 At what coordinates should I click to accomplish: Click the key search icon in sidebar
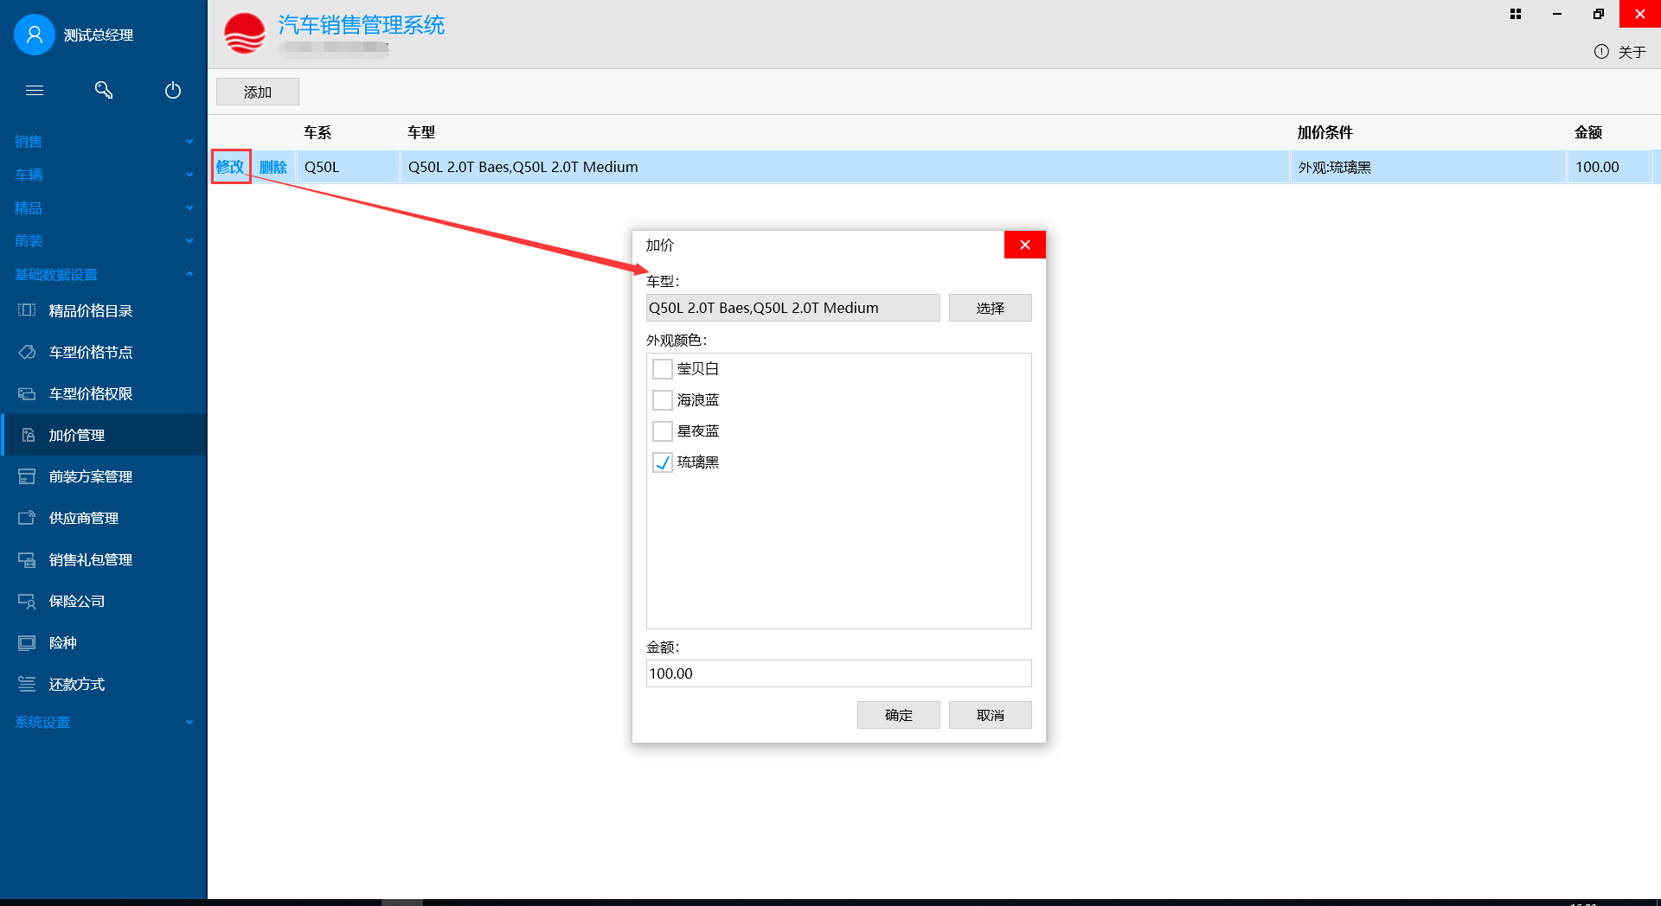point(104,91)
